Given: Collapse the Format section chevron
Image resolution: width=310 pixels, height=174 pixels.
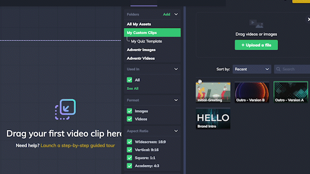Looking at the screenshot, I should tap(176, 100).
